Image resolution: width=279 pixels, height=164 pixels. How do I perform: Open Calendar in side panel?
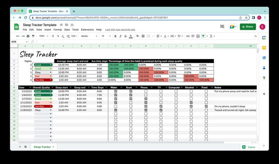point(264,38)
